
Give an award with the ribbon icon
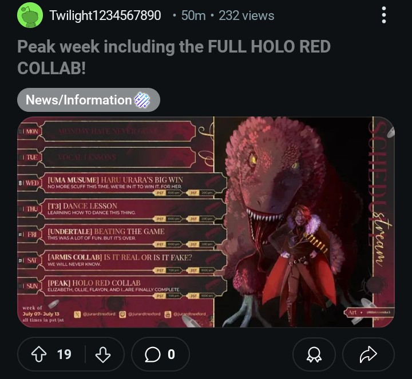(x=314, y=354)
